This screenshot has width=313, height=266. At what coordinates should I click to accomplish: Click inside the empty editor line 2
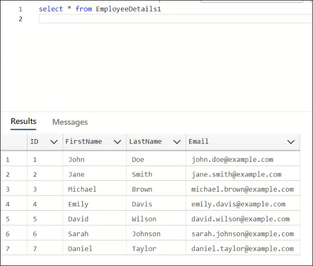pyautogui.click(x=176, y=19)
